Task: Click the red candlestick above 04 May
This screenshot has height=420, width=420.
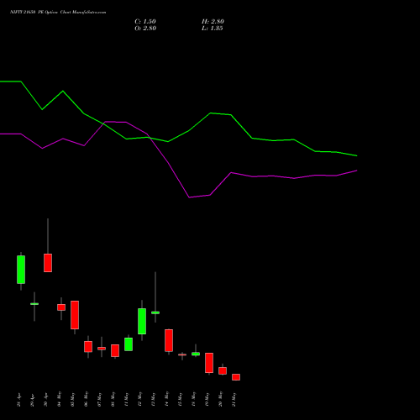Action: [x=61, y=307]
